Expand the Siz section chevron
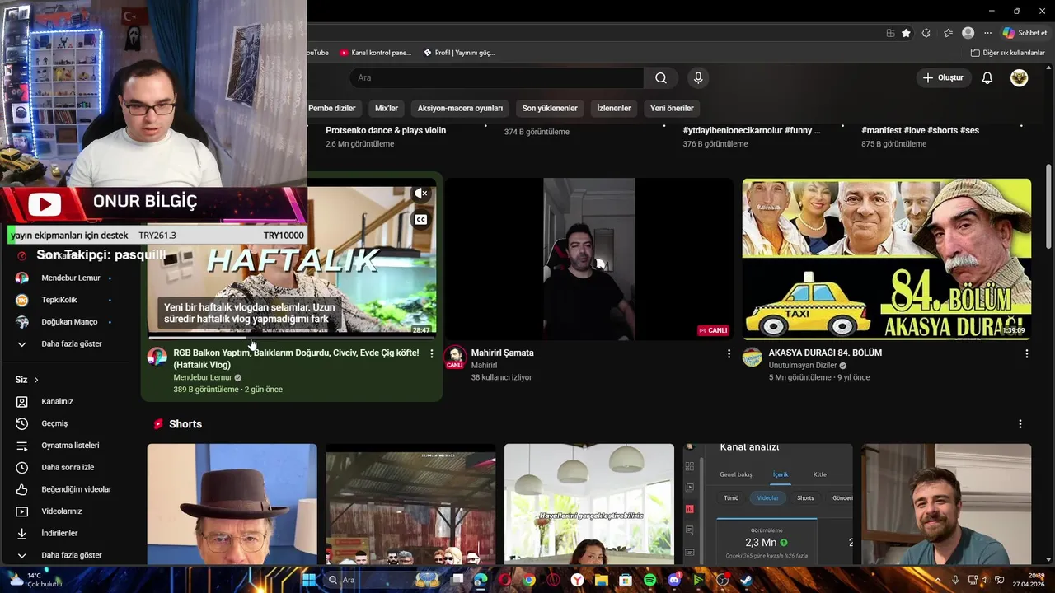The height and width of the screenshot is (593, 1055). [36, 380]
